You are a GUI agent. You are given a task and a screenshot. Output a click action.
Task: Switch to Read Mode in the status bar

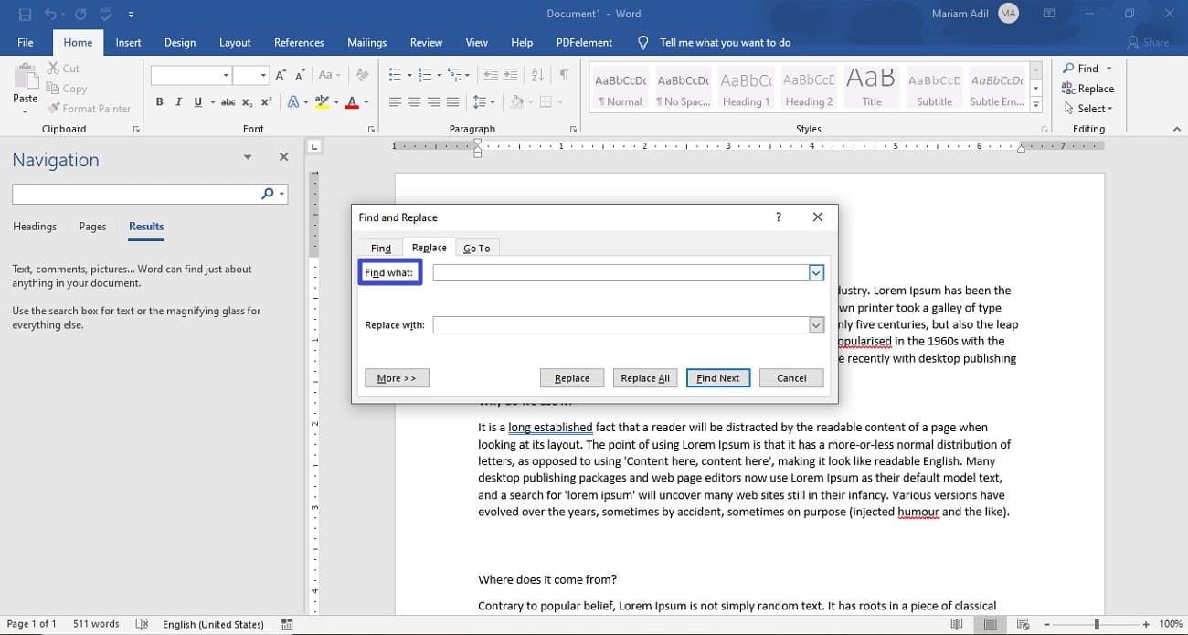[x=957, y=624]
